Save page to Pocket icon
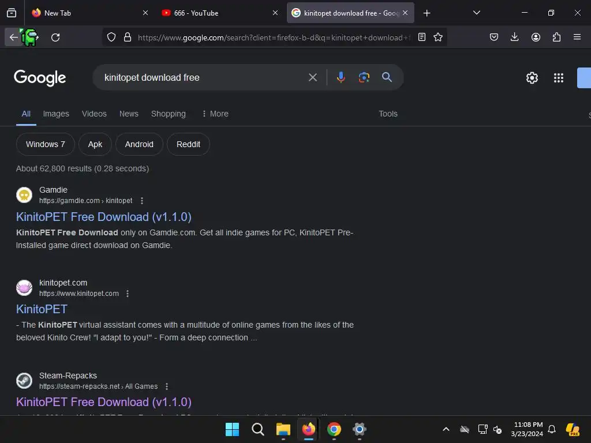The image size is (591, 443). [494, 37]
